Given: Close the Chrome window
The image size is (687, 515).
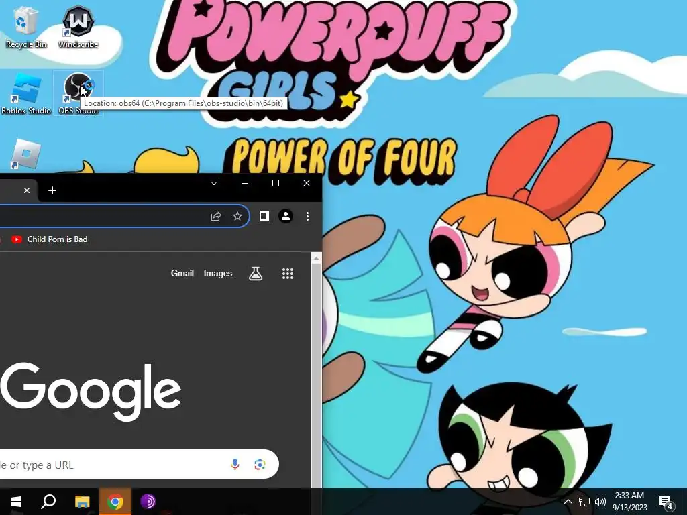Looking at the screenshot, I should [307, 183].
